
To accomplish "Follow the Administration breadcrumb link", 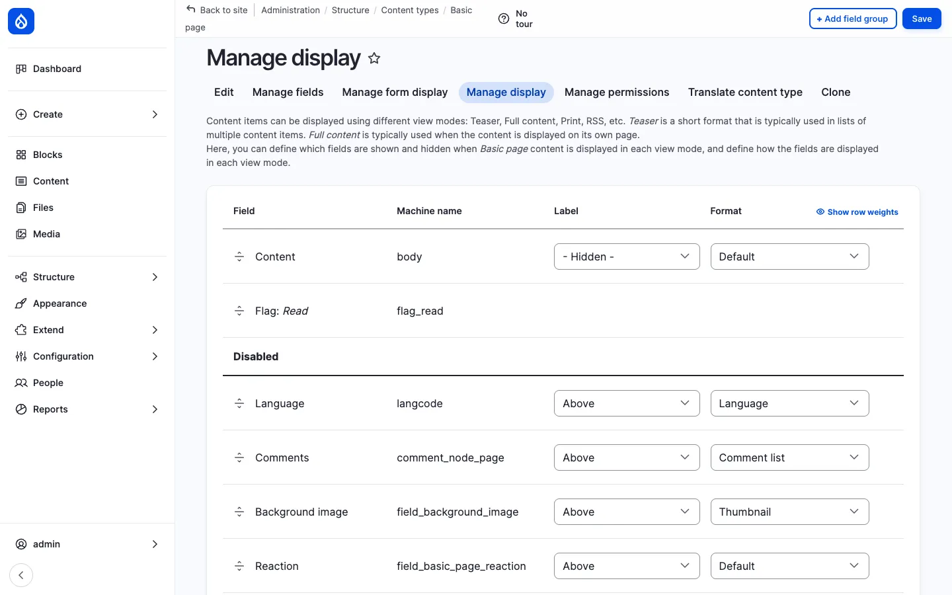I will 290,10.
